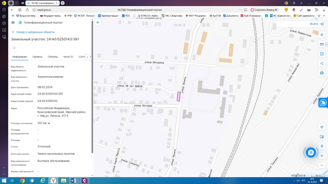Switch to the Сервисы tab
This screenshot has height=184, width=328.
tap(37, 57)
